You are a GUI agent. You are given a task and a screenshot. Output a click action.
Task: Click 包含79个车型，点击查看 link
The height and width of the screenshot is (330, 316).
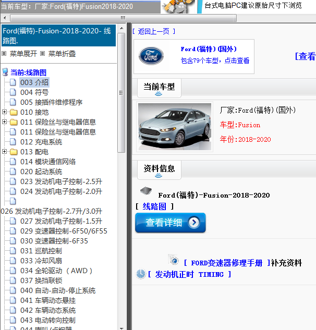[x=215, y=60]
